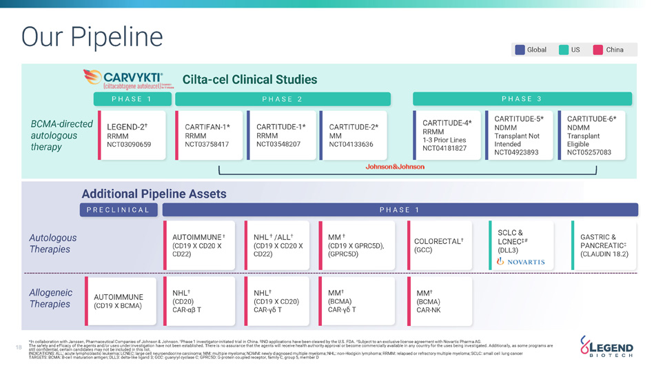Select the Gastric & Pancreatic Claudin 18.2 card

(603, 246)
